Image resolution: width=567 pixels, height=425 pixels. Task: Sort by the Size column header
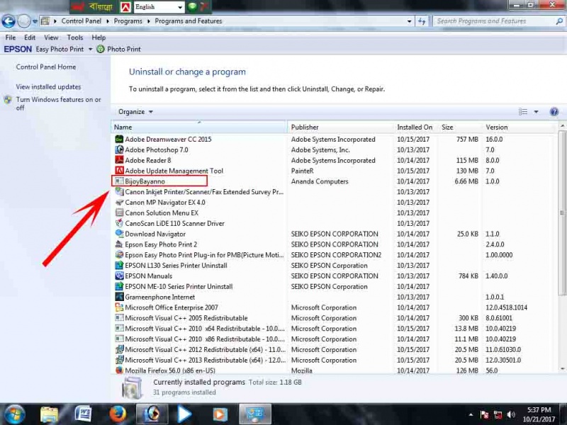tap(460, 127)
